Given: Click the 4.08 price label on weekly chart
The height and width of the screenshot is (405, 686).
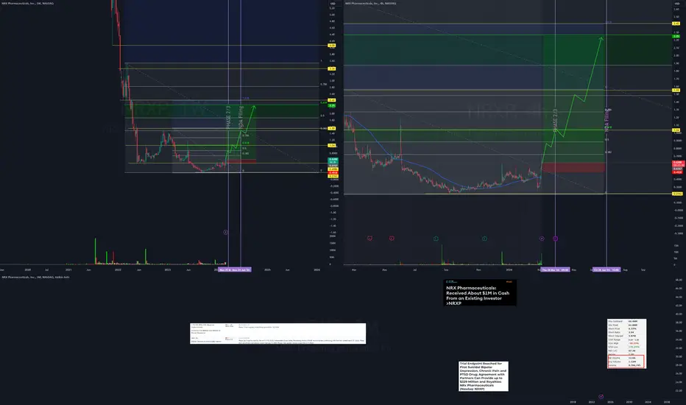Looking at the screenshot, I should click(x=332, y=46).
